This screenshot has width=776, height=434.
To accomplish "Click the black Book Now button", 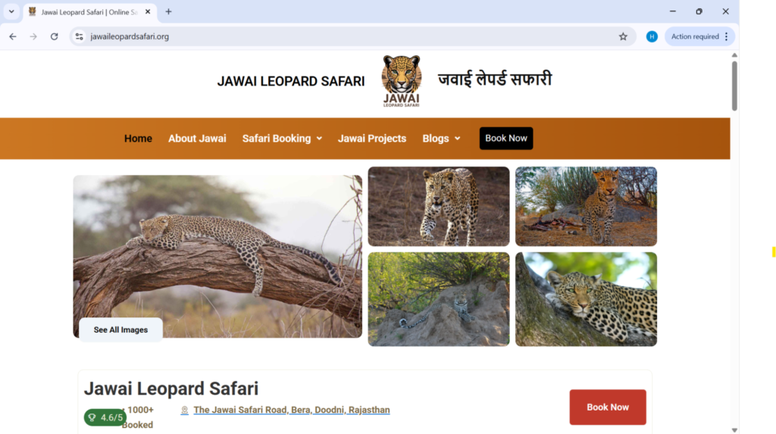I will 505,138.
